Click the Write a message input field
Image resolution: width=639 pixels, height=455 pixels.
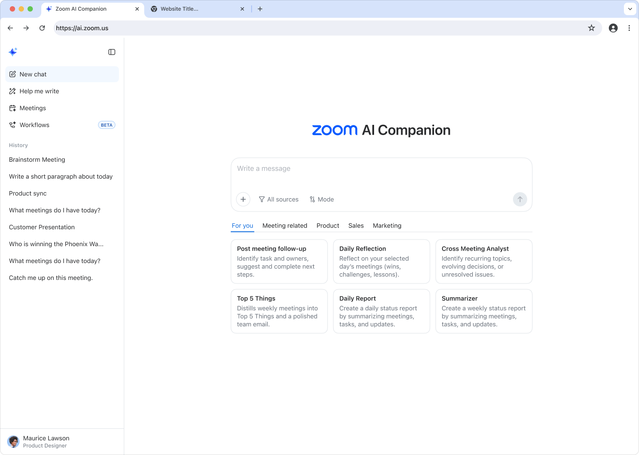[x=382, y=168]
